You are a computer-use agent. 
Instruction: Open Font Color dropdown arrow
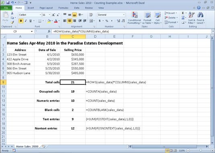pos(59,21)
